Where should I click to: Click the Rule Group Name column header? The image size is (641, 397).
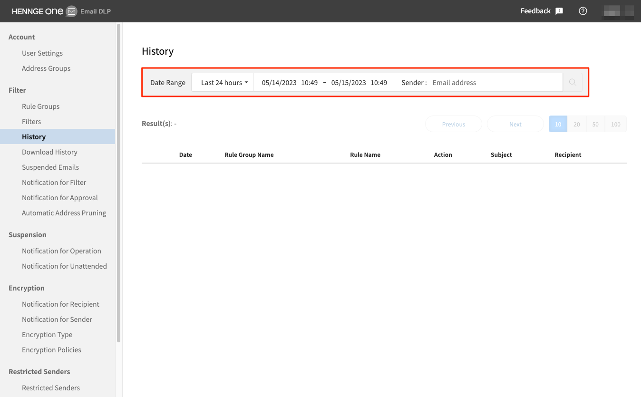tap(249, 155)
